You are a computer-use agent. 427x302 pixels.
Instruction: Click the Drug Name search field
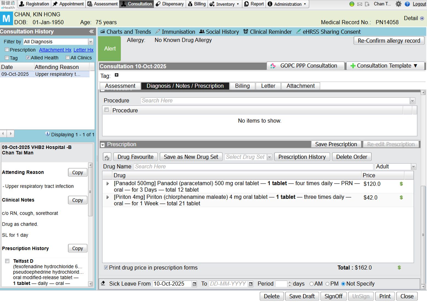click(x=253, y=167)
